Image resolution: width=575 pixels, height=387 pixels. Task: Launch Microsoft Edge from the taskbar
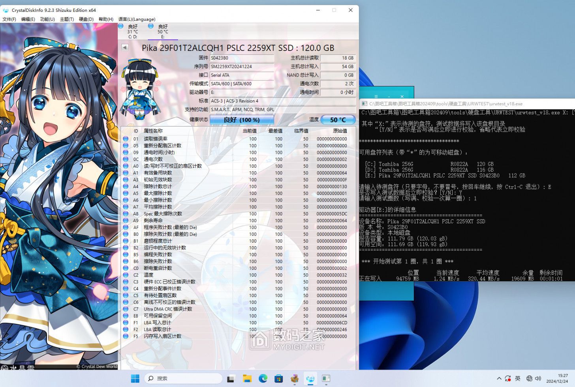pos(263,379)
